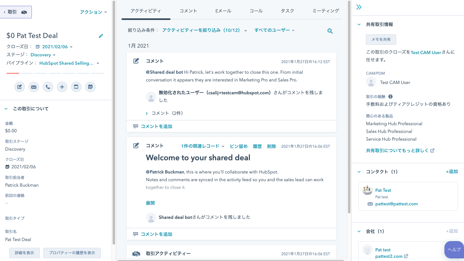The image size is (464, 261).
Task: Click speech bubble icon in first コメントを追加
Action: click(x=136, y=126)
